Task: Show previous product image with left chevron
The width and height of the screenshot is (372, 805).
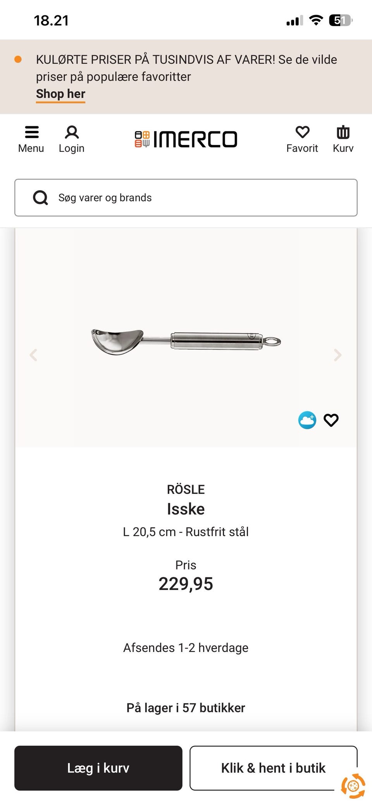Action: pos(34,355)
